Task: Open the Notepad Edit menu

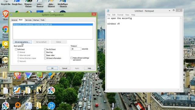Action: click(x=114, y=15)
